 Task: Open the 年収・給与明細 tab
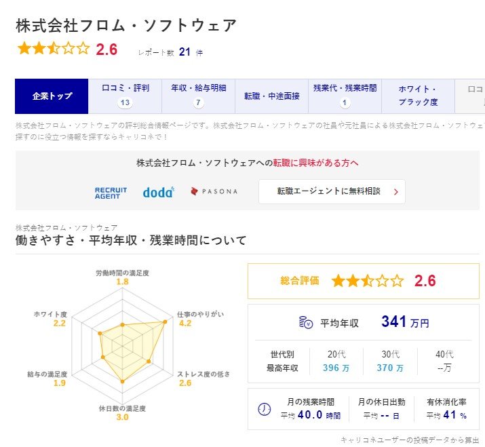[x=198, y=96]
